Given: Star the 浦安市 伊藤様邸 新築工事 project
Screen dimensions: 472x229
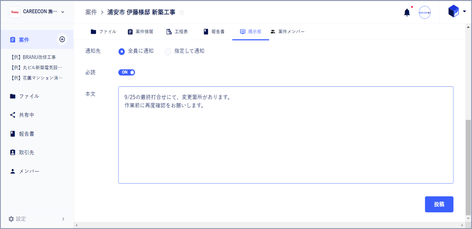Looking at the screenshot, I should [182, 13].
